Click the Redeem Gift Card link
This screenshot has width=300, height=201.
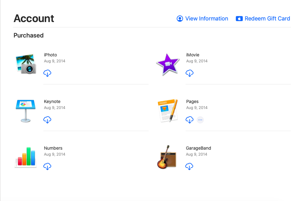coord(263,19)
